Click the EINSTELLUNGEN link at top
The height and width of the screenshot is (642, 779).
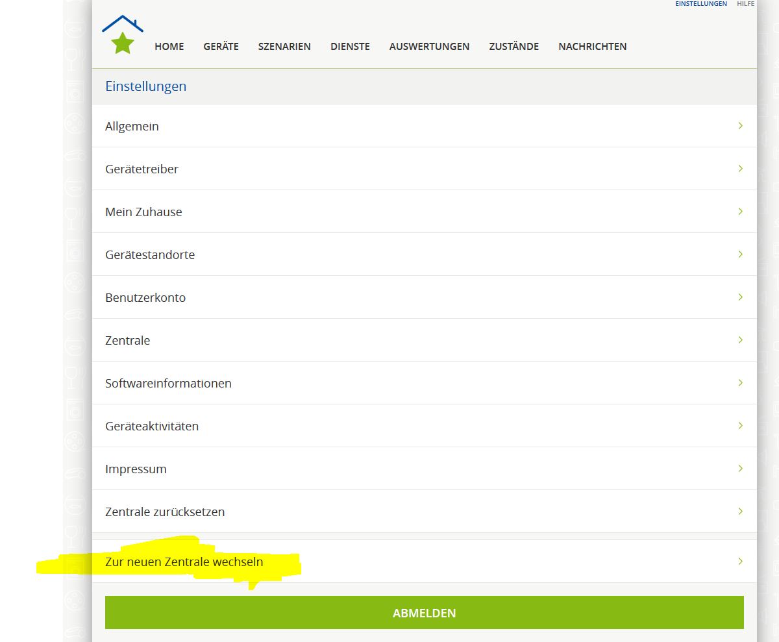tap(700, 4)
